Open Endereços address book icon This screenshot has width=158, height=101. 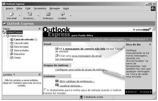pyautogui.click(x=48, y=14)
